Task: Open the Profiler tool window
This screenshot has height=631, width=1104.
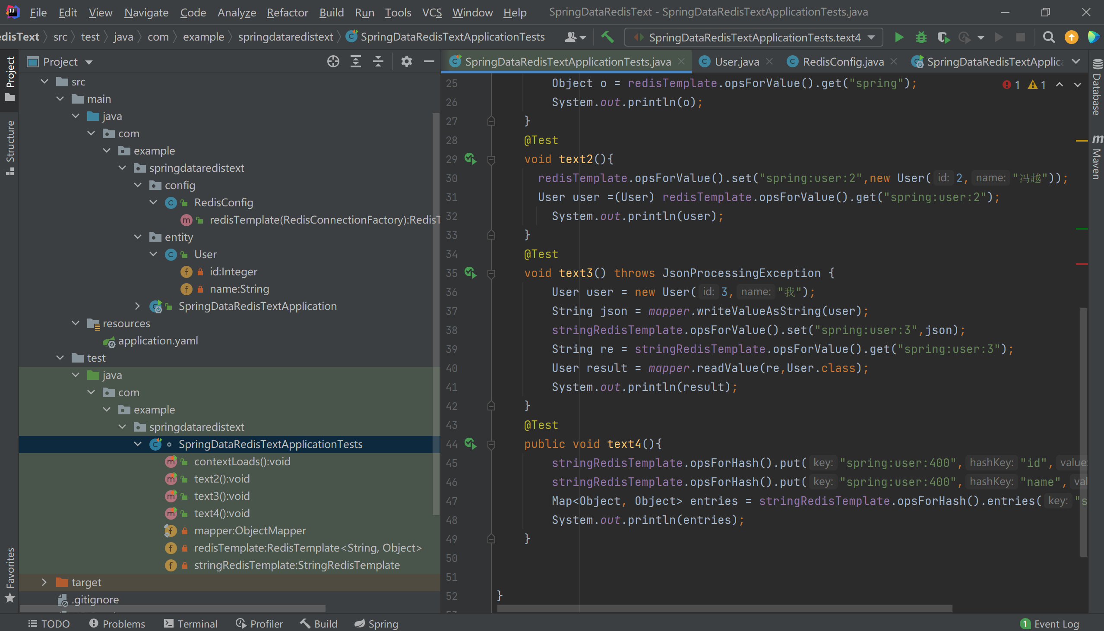Action: click(x=259, y=624)
